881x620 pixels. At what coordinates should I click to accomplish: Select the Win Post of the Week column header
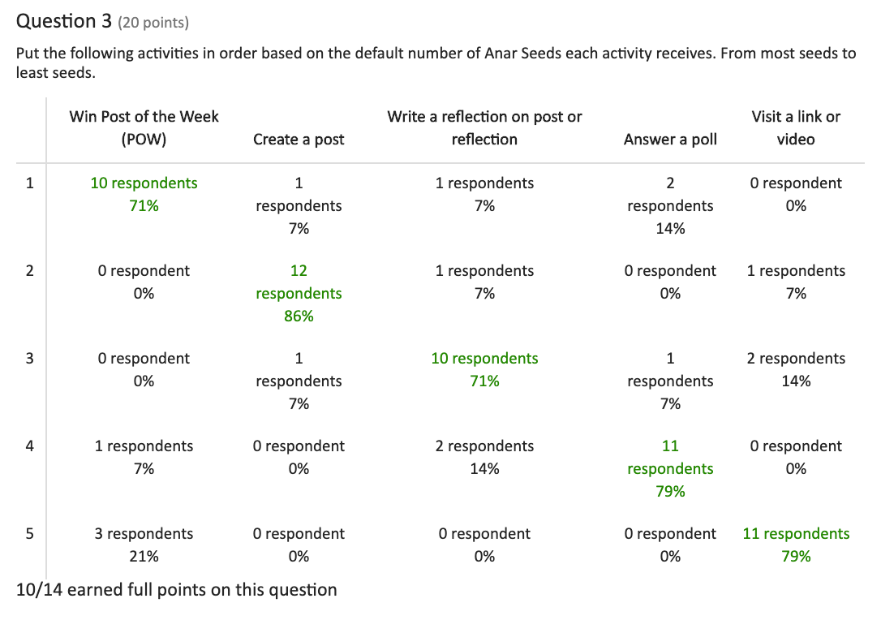tap(144, 127)
